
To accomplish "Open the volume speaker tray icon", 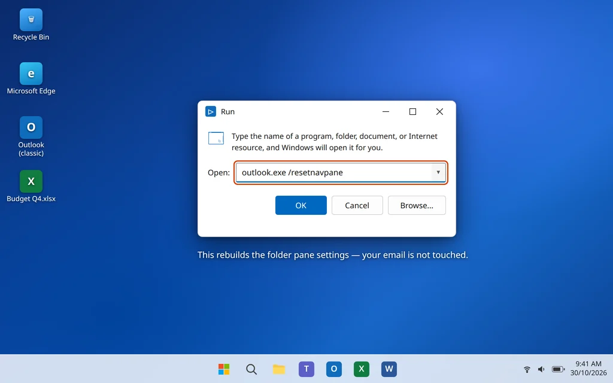I will pyautogui.click(x=541, y=369).
